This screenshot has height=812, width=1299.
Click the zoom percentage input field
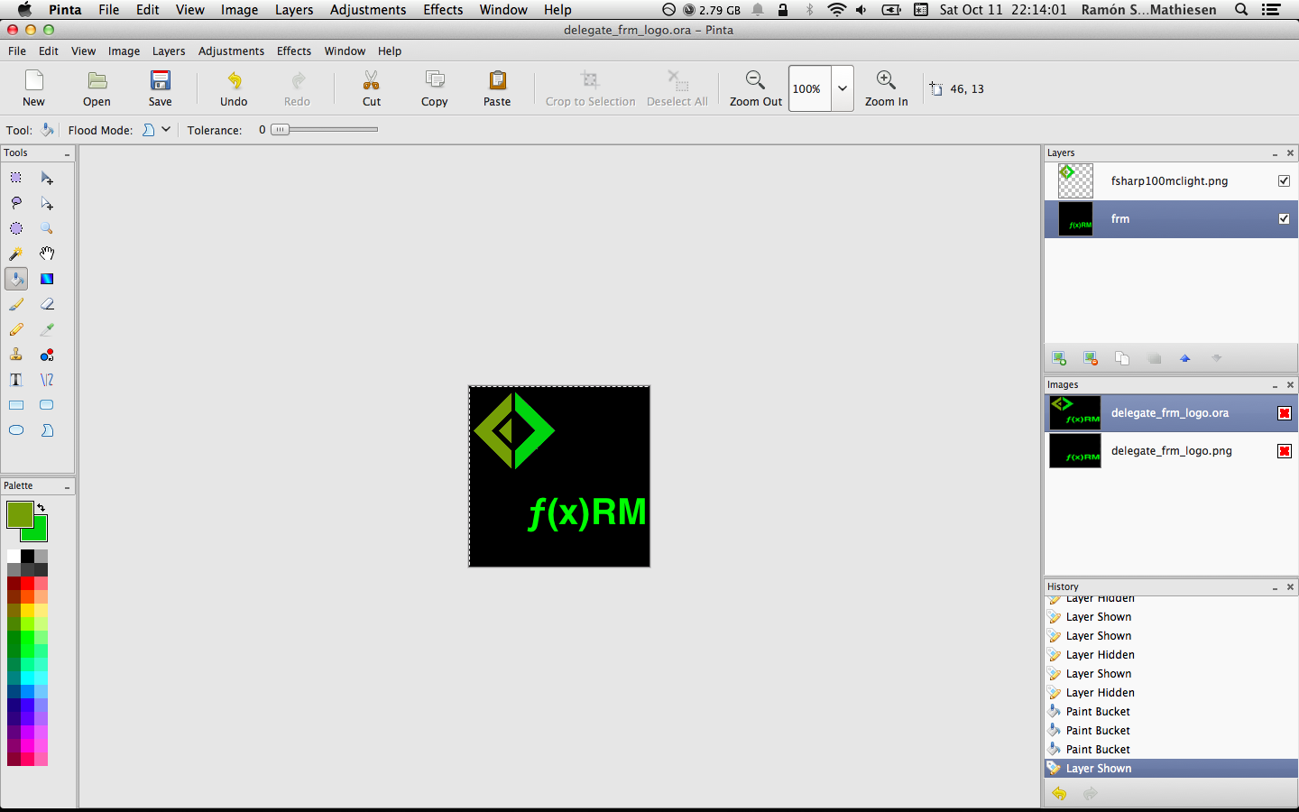pos(810,88)
